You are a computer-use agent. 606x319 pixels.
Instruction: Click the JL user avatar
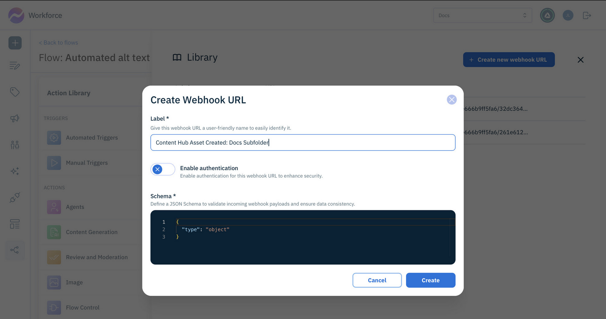[568, 15]
